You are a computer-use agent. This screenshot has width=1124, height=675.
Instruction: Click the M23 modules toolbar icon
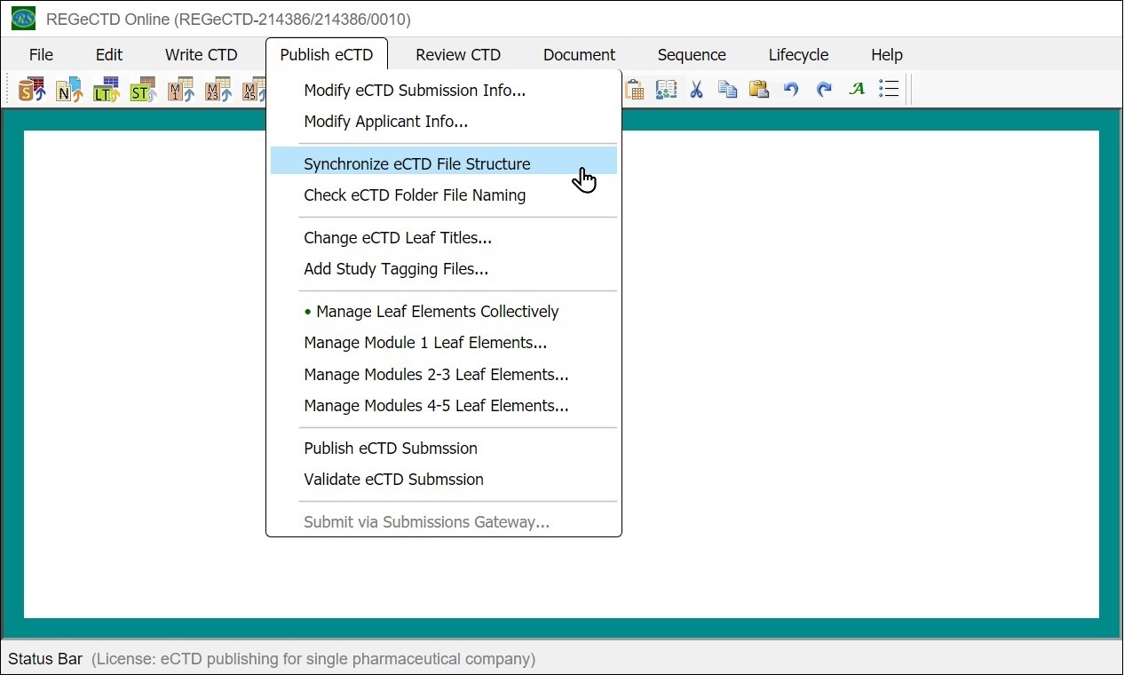tap(218, 90)
